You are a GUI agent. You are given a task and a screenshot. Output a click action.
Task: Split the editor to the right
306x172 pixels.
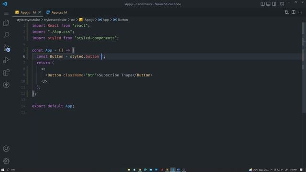(x=293, y=12)
